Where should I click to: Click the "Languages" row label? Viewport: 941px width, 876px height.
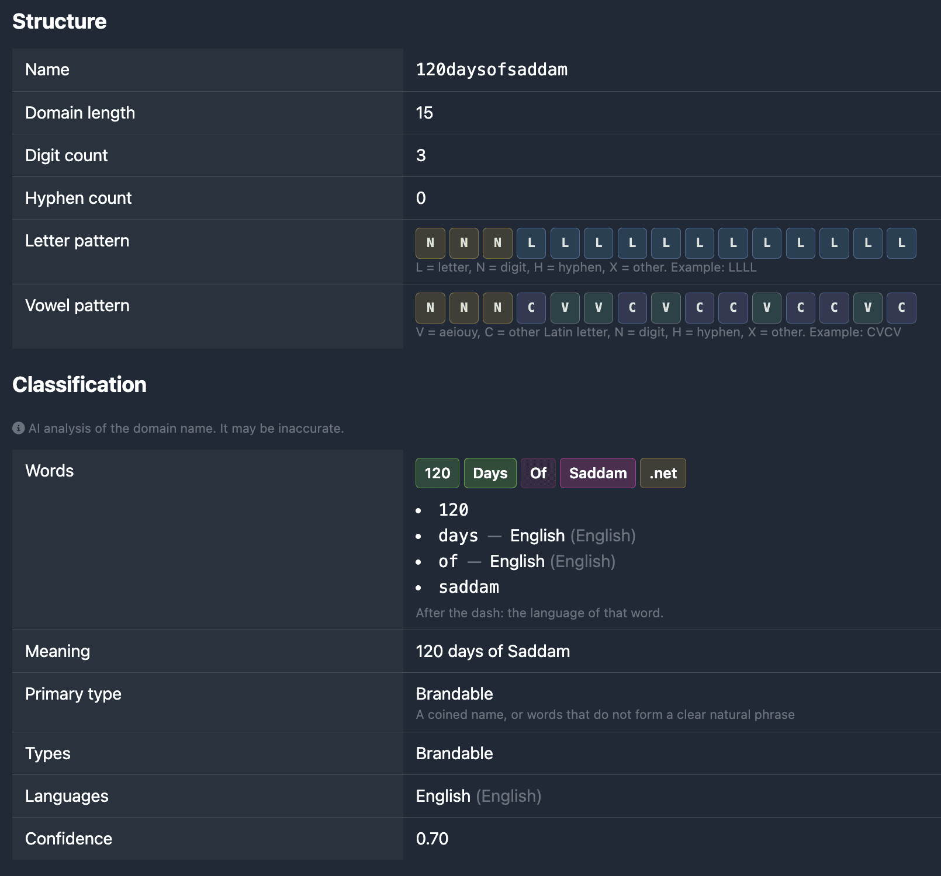(67, 796)
